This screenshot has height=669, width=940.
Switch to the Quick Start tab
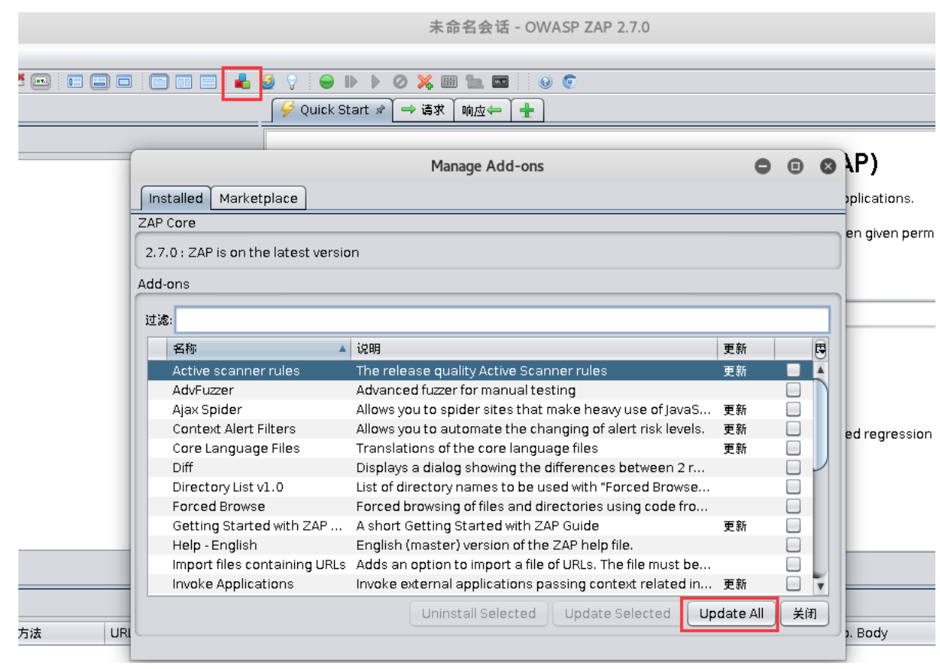320,109
